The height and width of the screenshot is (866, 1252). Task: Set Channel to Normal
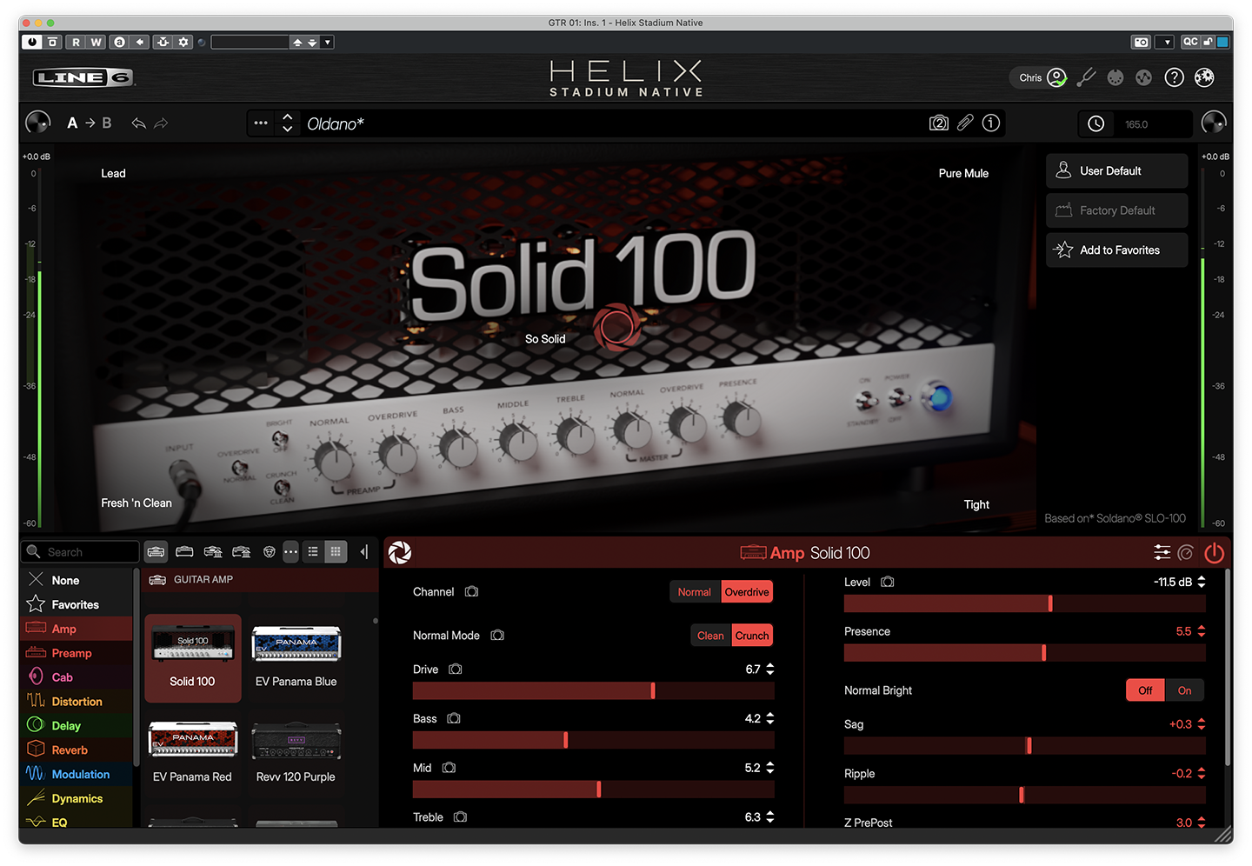tap(695, 592)
